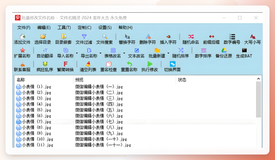Open 繁简转换 tool
The height and width of the screenshot is (160, 275).
[65, 66]
